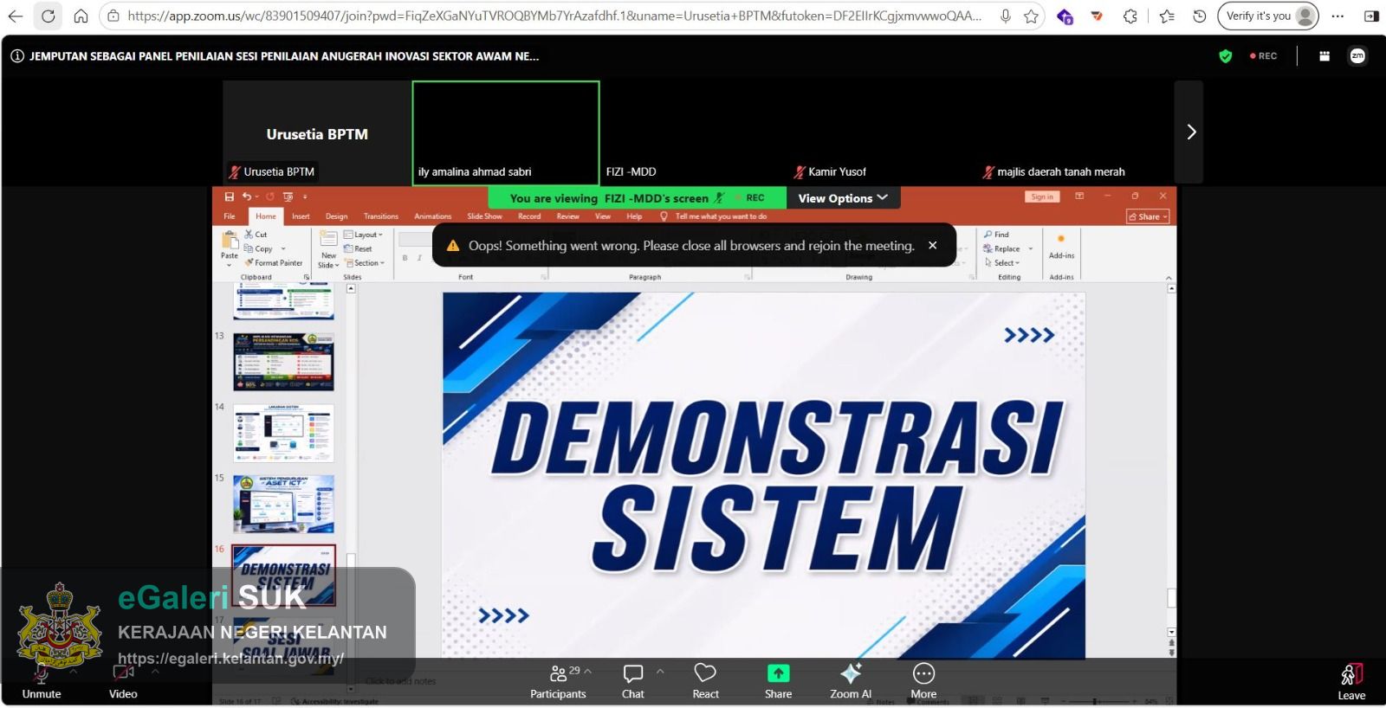Click the encryption shield icon
Image resolution: width=1386 pixels, height=708 pixels.
(x=1225, y=56)
